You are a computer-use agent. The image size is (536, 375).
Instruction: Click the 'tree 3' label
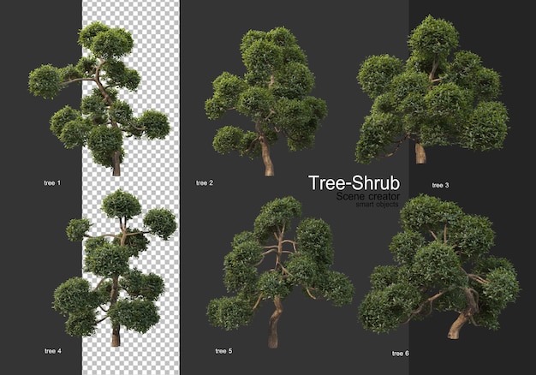click(x=440, y=185)
